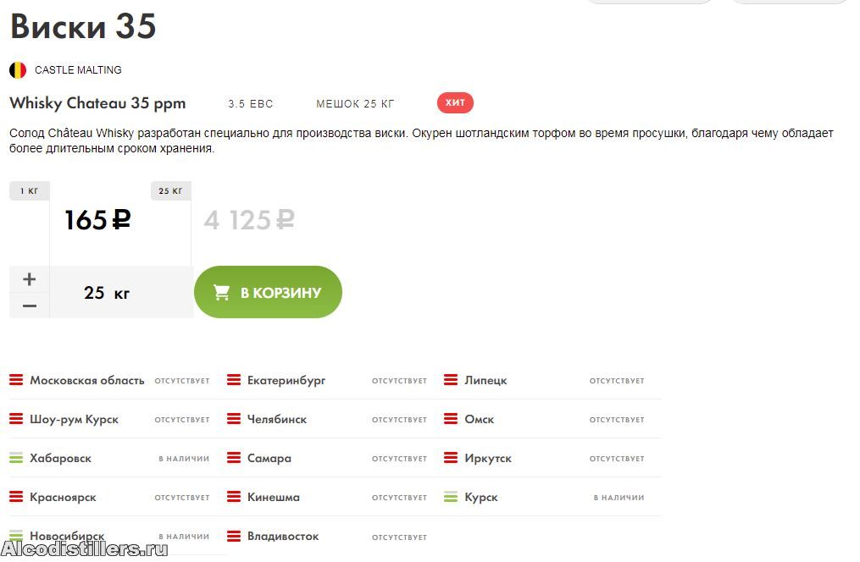Click red stock icon for Кинешма
The width and height of the screenshot is (860, 562).
tap(234, 496)
